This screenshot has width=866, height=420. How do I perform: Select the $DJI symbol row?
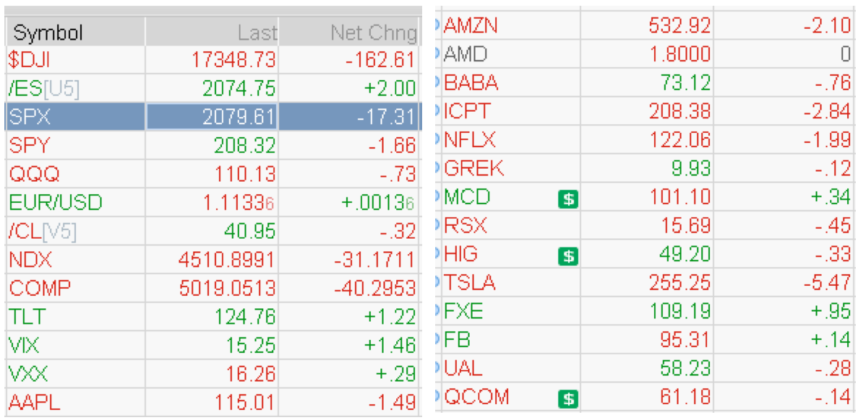click(213, 59)
